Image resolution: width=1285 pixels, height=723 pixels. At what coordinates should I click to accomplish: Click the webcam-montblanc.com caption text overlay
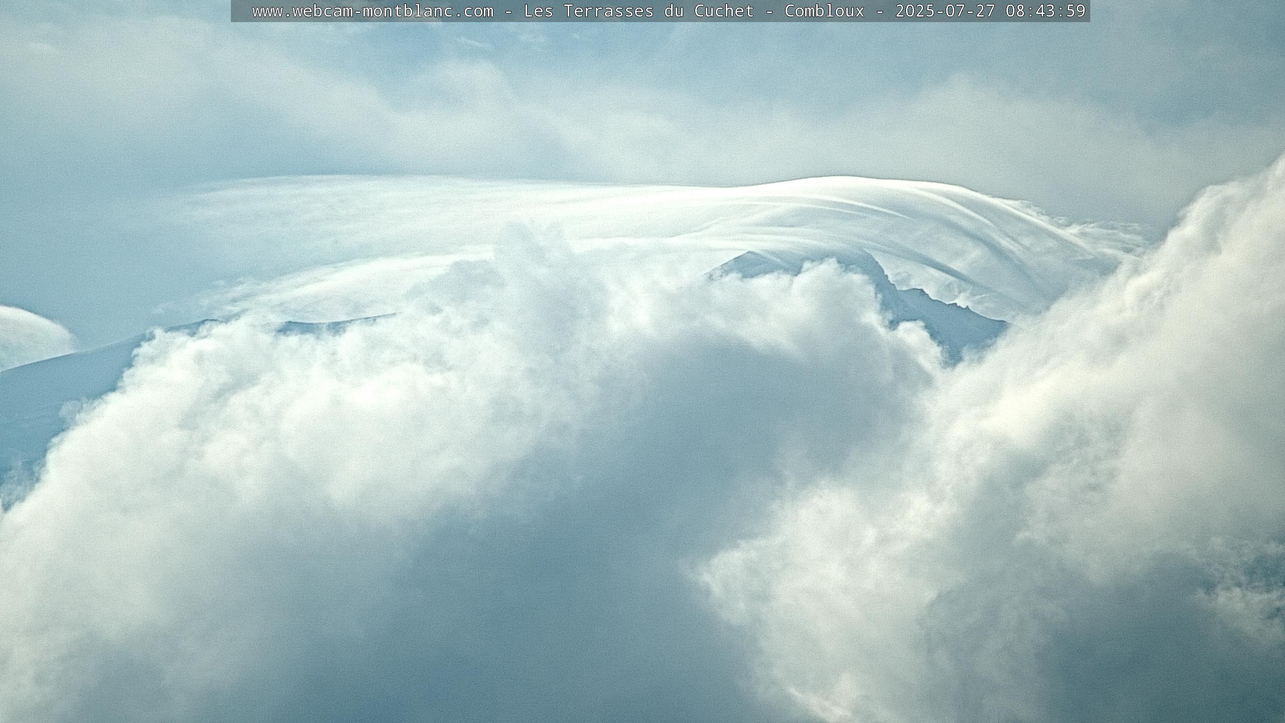point(661,11)
